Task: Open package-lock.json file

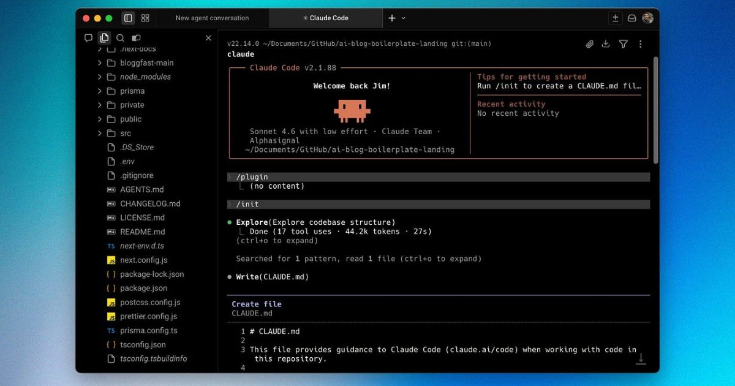Action: point(152,274)
